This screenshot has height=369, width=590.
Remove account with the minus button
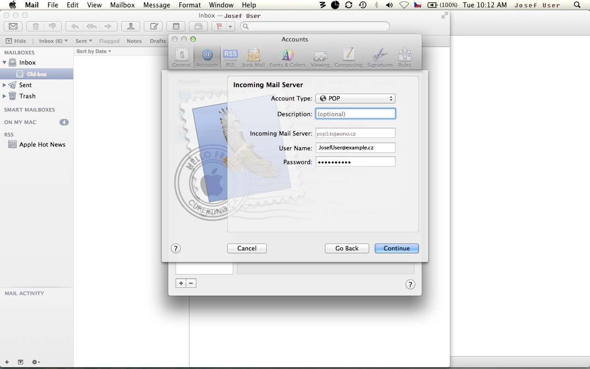[x=191, y=283]
